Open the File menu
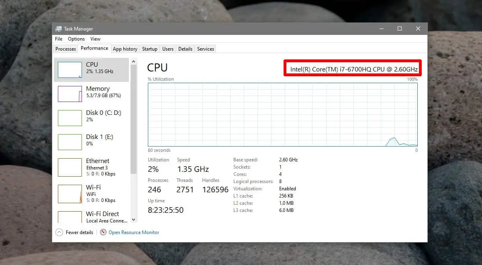This screenshot has width=482, height=265. tap(59, 39)
